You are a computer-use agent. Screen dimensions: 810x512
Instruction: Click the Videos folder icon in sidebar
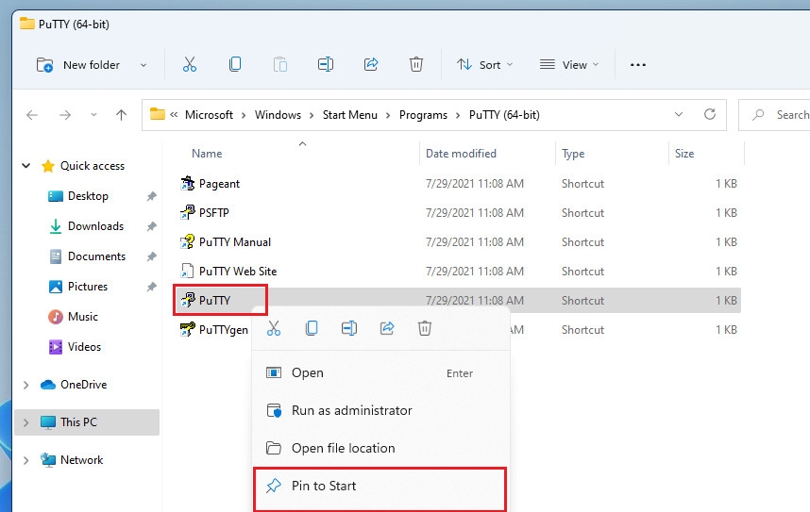point(56,347)
